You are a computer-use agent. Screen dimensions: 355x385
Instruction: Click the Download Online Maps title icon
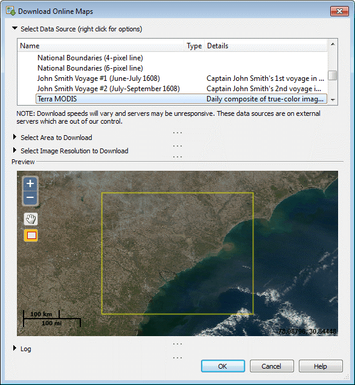pos(10,11)
